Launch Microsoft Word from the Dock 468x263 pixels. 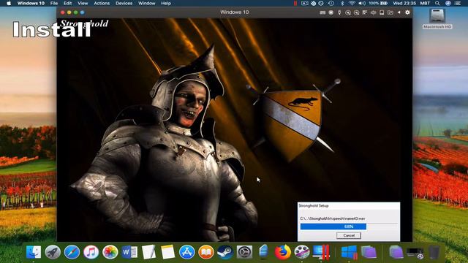(x=129, y=252)
